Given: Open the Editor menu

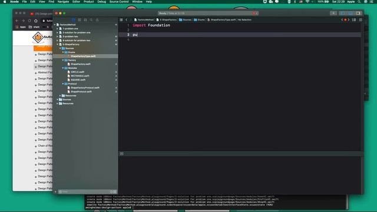Looking at the screenshot, I should [76, 2].
